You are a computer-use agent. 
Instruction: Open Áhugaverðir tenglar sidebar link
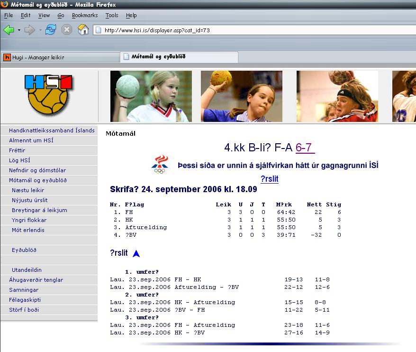pyautogui.click(x=36, y=280)
